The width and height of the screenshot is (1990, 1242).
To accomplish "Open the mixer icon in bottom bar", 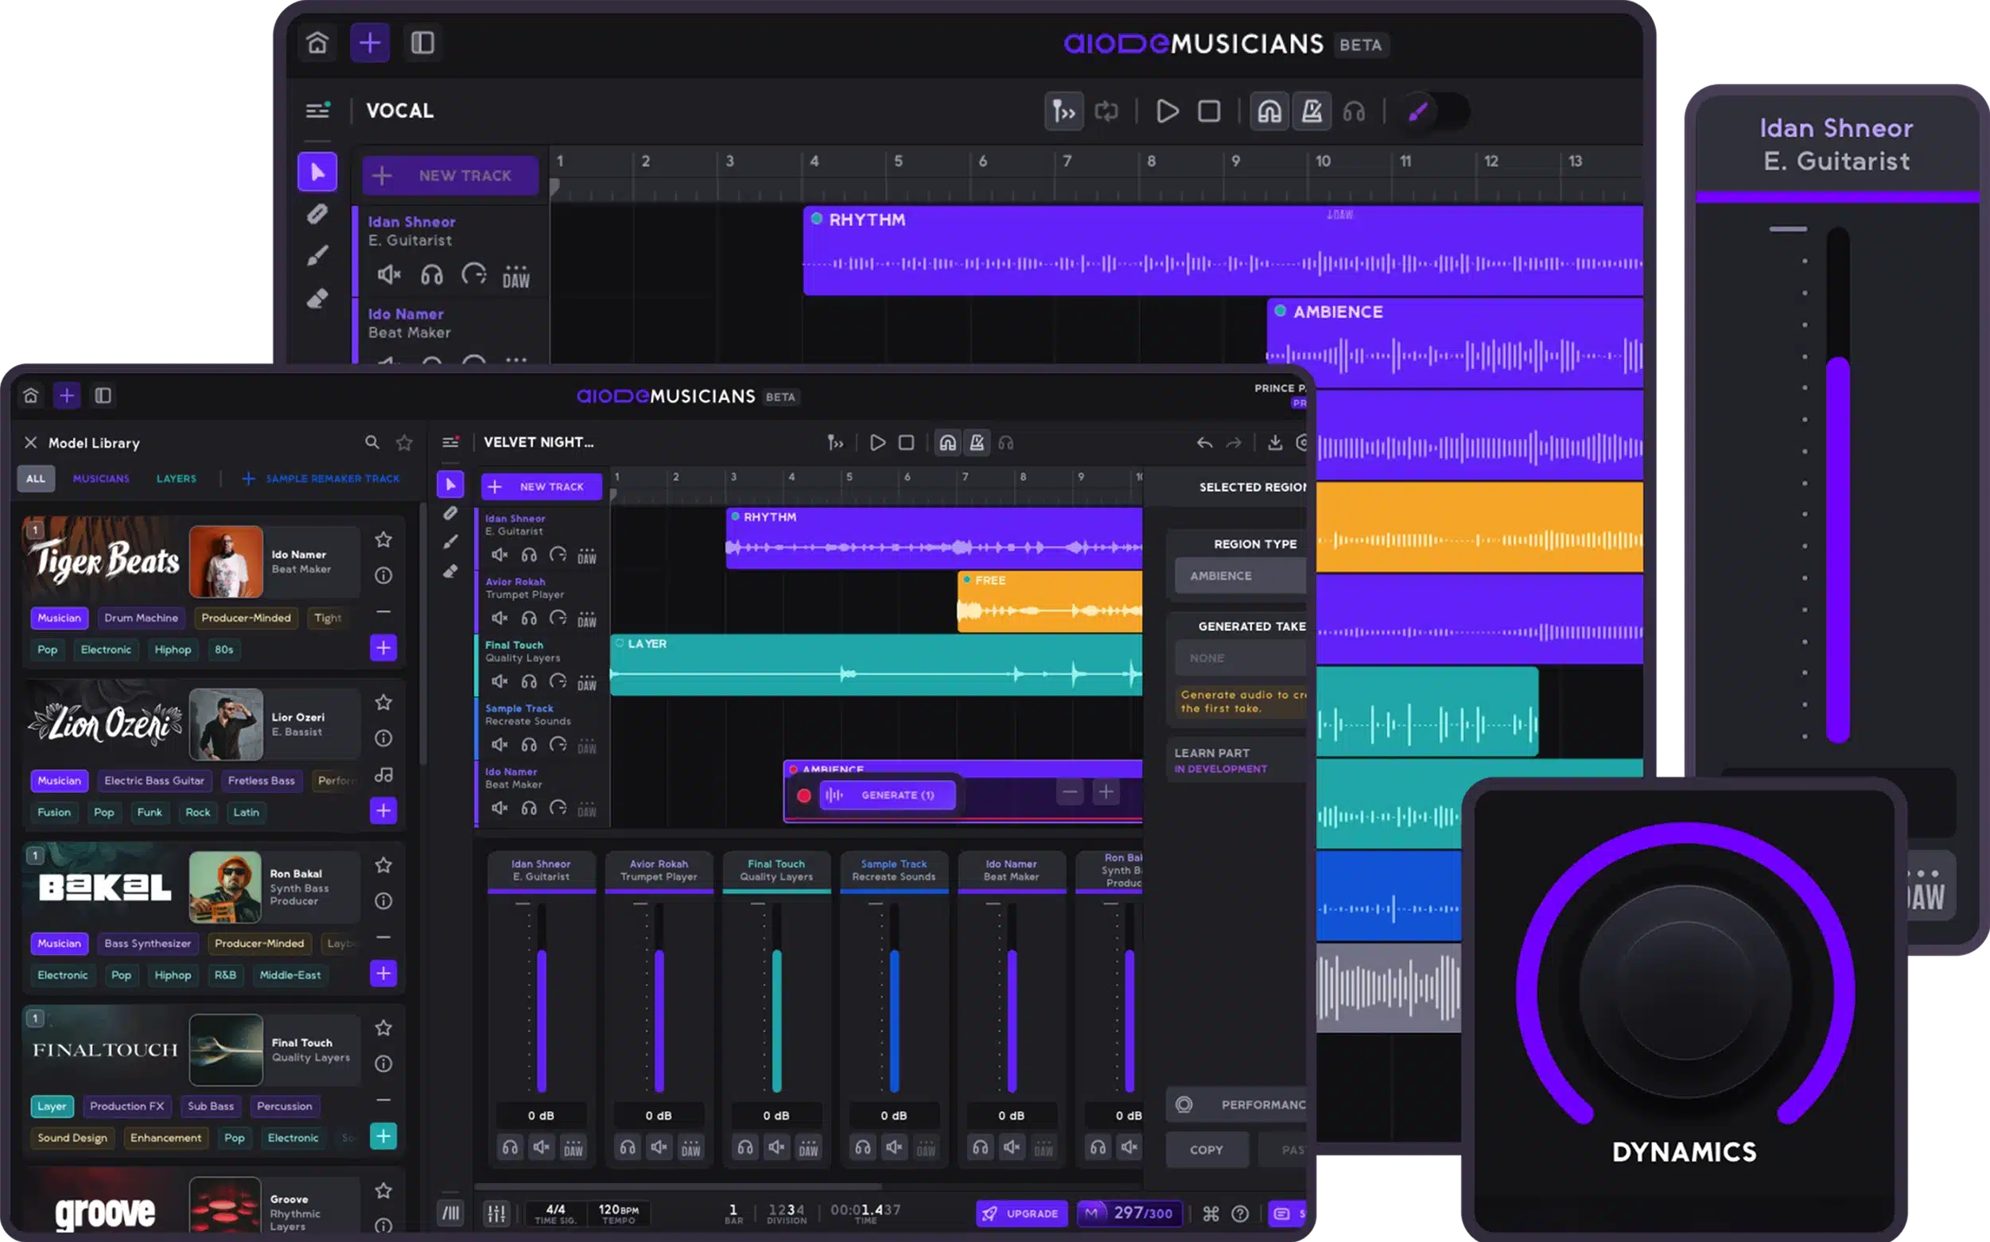I will [x=496, y=1213].
